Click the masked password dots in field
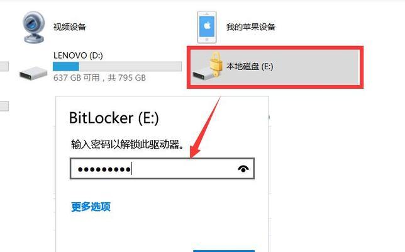 point(104,169)
